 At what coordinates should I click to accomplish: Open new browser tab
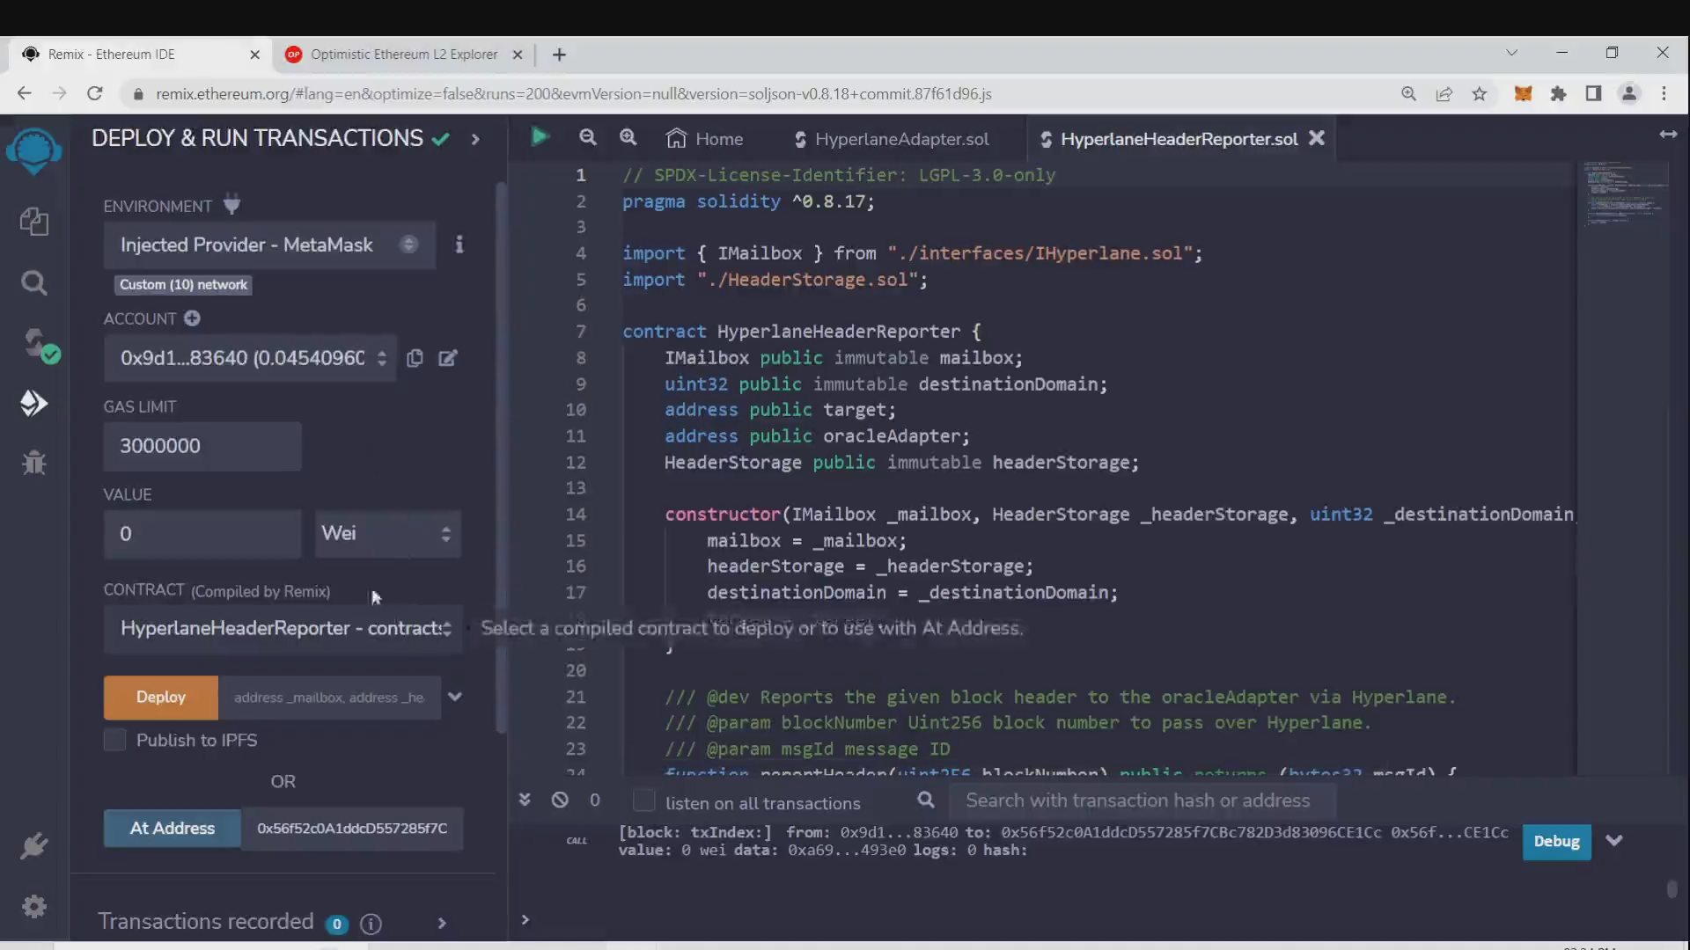(x=559, y=55)
